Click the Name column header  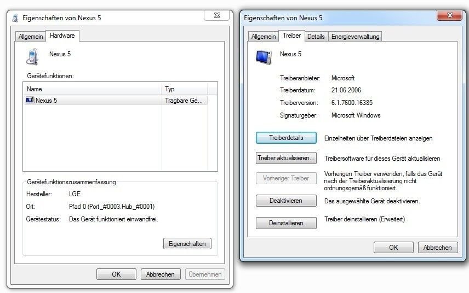(x=92, y=89)
